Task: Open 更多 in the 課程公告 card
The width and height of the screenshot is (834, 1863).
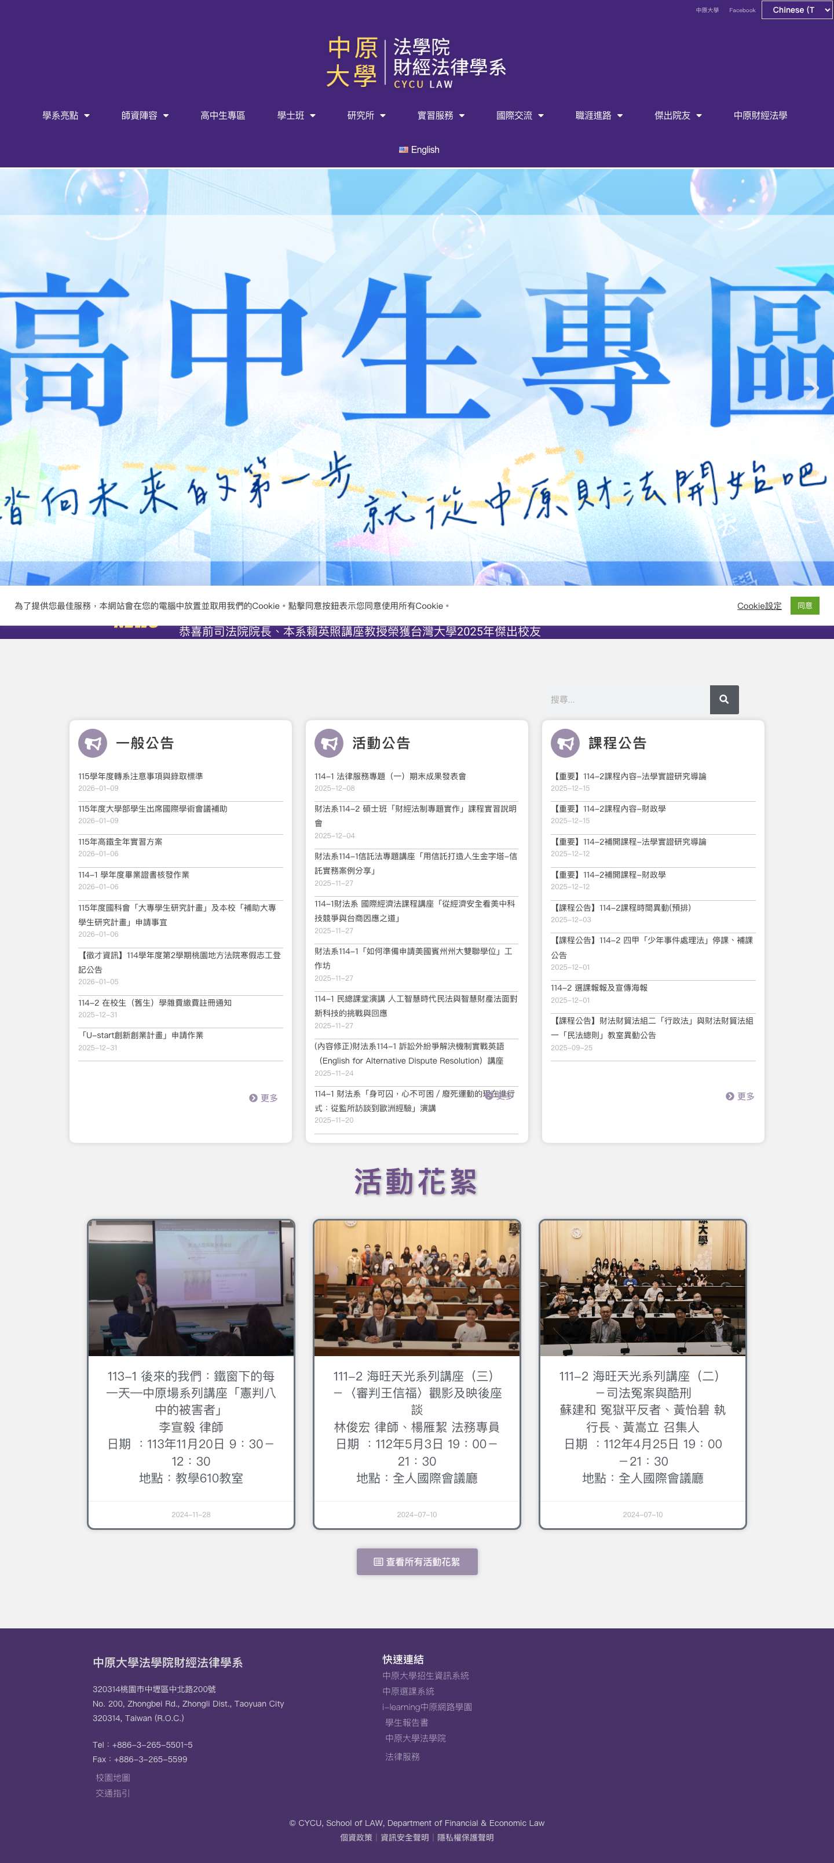Action: 740,1097
